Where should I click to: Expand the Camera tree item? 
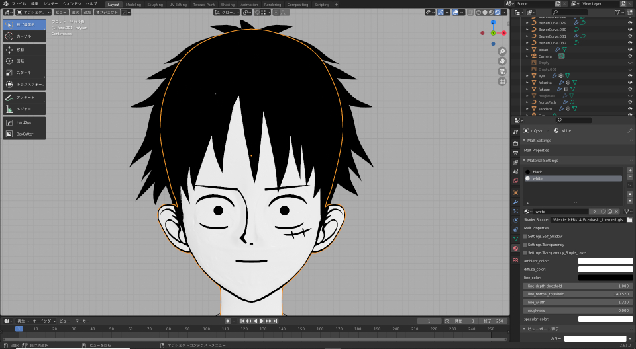[x=527, y=56]
